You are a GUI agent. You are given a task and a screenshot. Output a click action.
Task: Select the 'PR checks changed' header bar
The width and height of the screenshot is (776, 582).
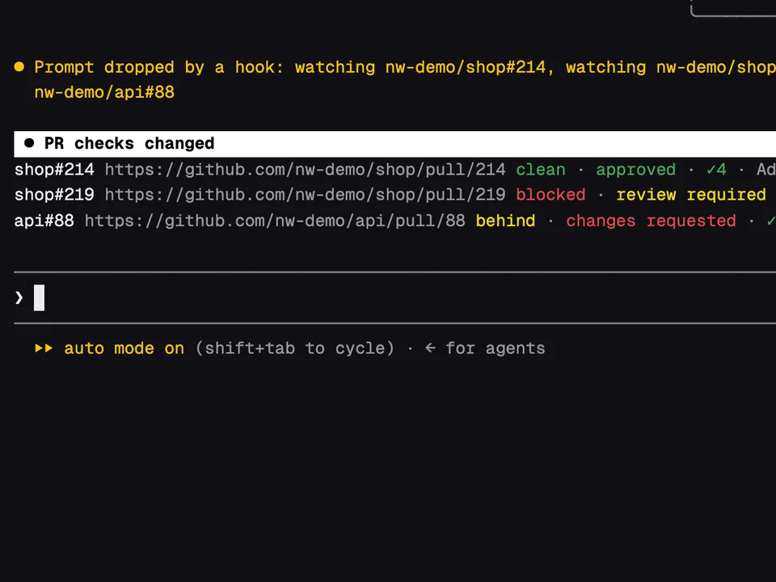(395, 144)
